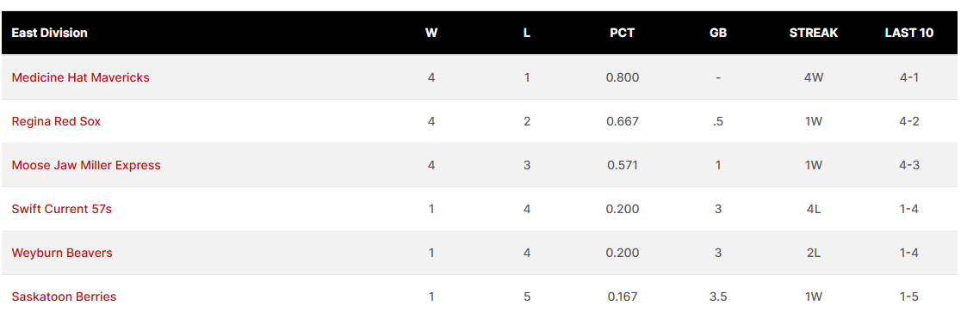Click the L column header
The image size is (967, 318).
click(526, 33)
